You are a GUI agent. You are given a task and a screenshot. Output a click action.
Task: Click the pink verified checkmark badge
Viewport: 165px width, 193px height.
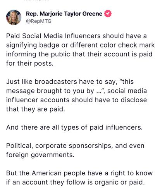click(108, 14)
